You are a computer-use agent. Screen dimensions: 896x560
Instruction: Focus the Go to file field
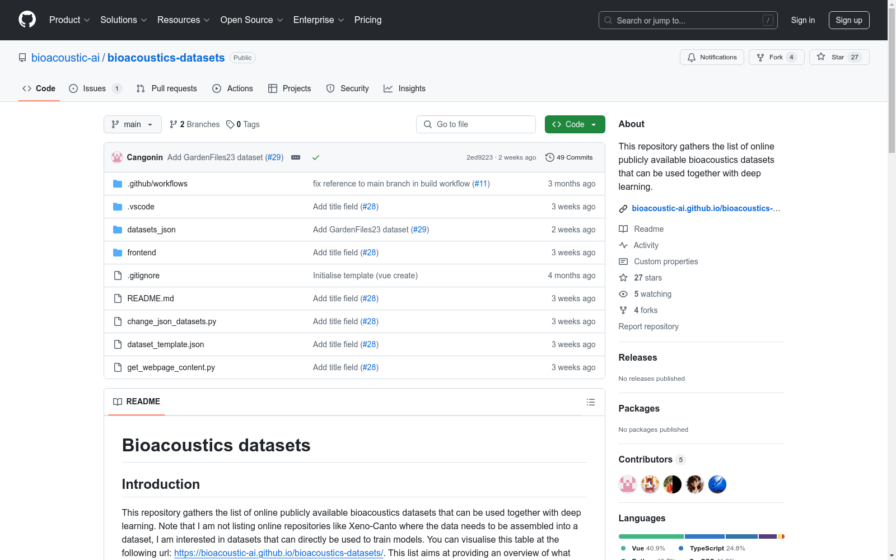click(476, 124)
